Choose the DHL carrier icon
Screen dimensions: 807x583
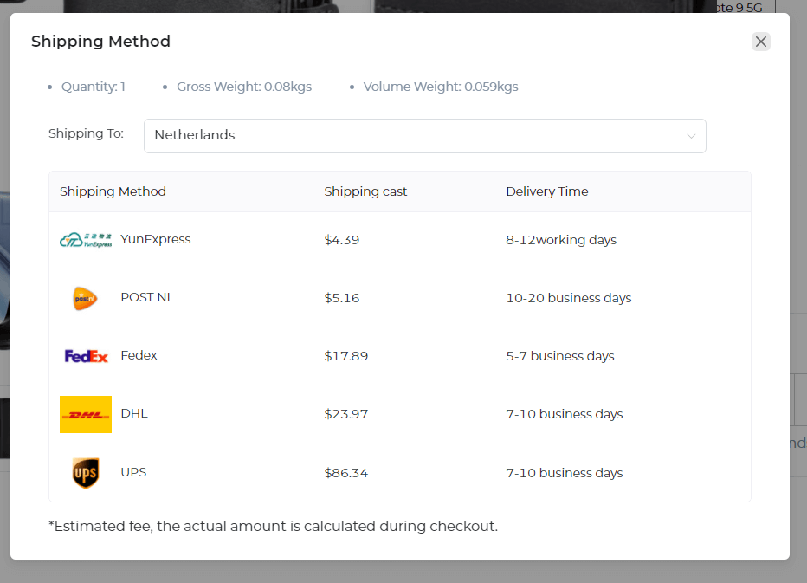click(85, 414)
